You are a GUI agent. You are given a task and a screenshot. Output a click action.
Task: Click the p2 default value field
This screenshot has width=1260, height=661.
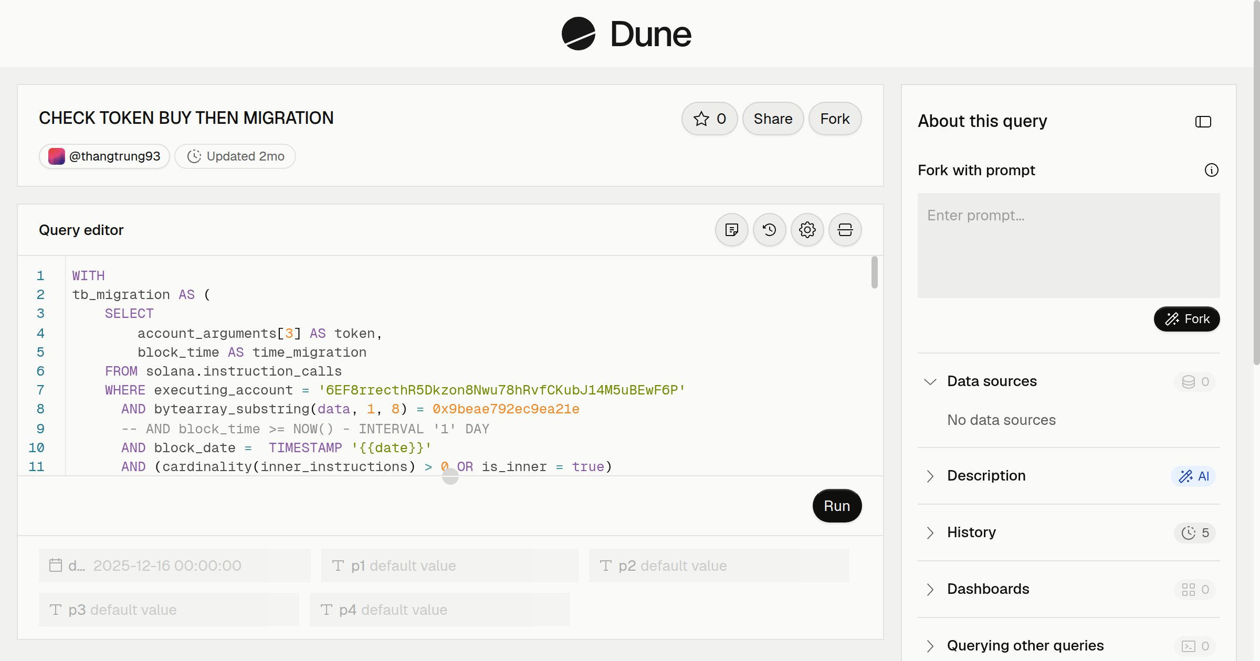point(719,566)
